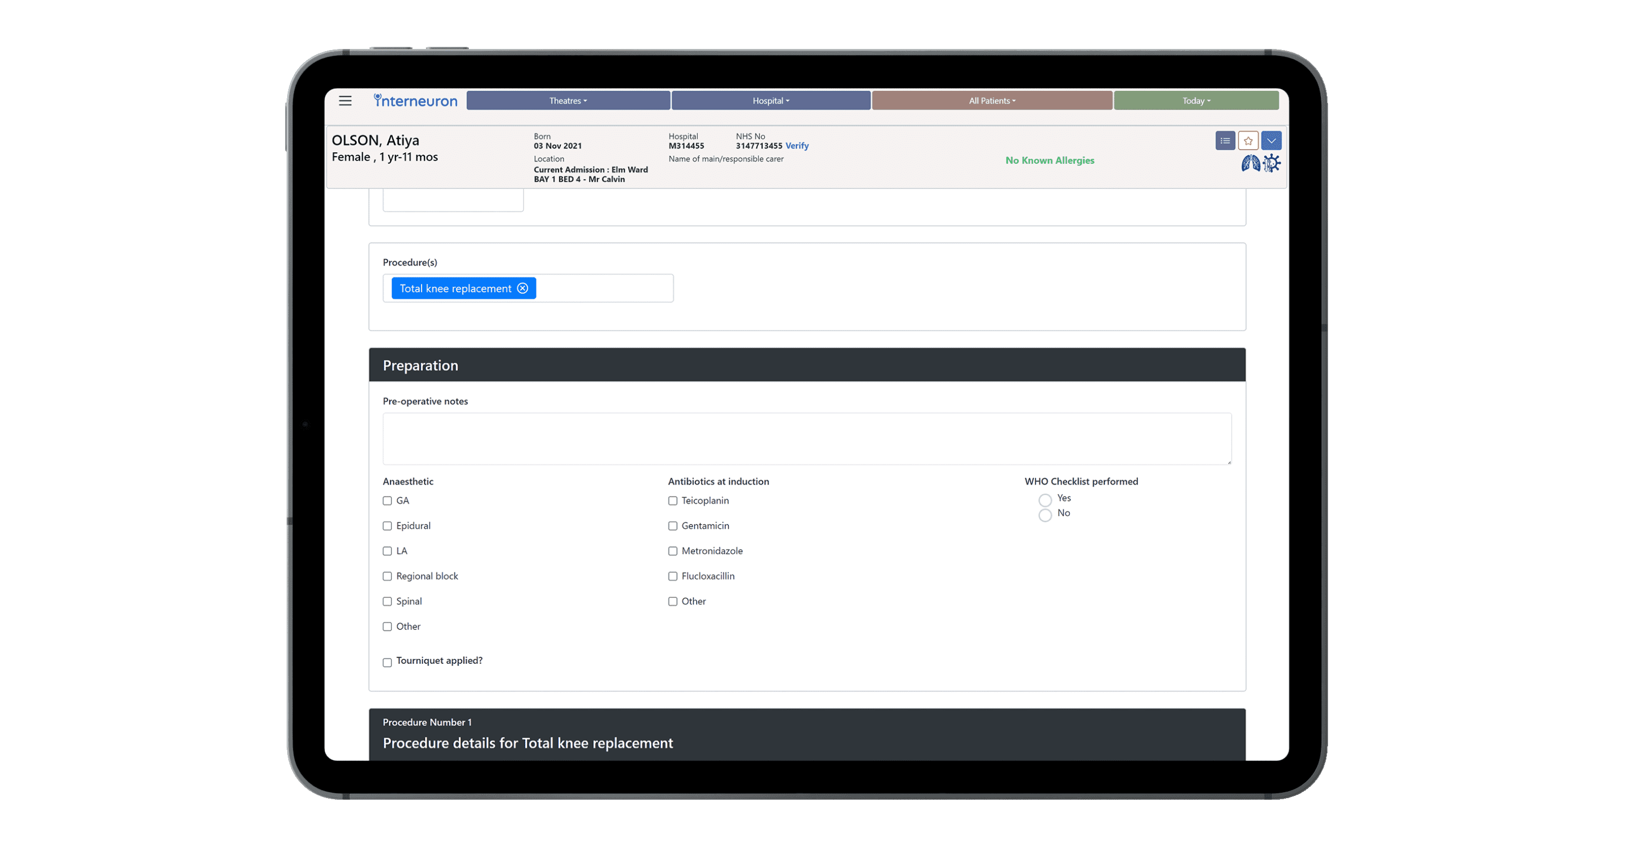This screenshot has height=852, width=1627.
Task: Click the Interneuron logo
Action: tap(415, 101)
